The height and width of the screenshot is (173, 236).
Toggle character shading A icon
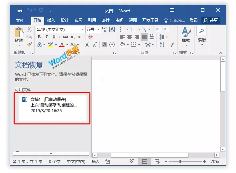click(x=105, y=45)
